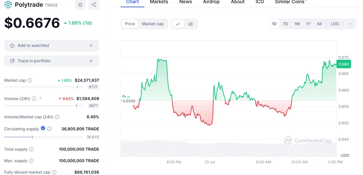363x175 pixels.
Task: Click the Polytrade logo icon
Action: [8, 5]
